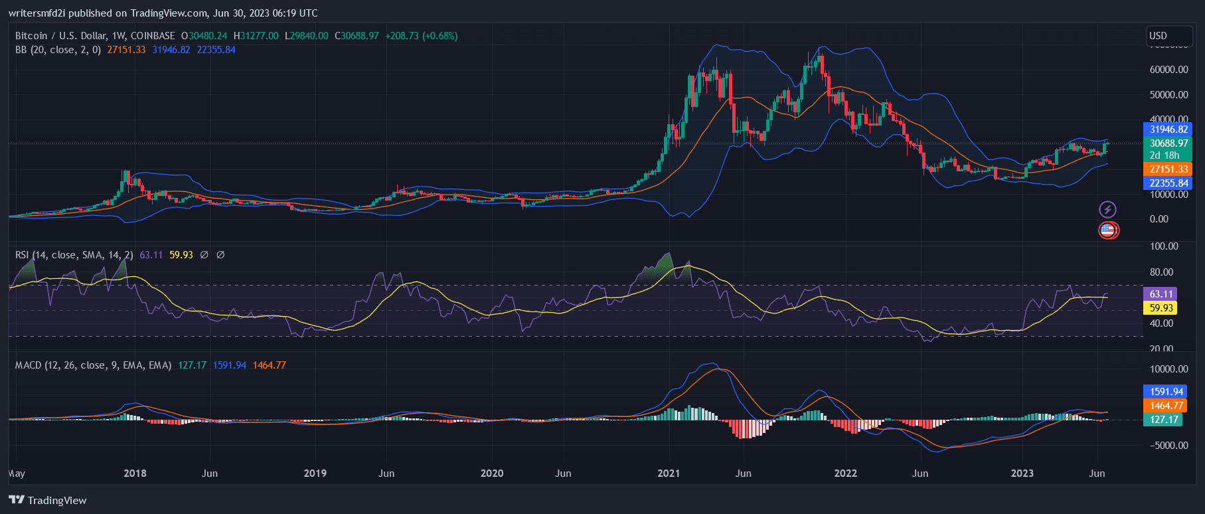Click the purple 63.11 RSI axis label
The image size is (1205, 514).
[1161, 294]
